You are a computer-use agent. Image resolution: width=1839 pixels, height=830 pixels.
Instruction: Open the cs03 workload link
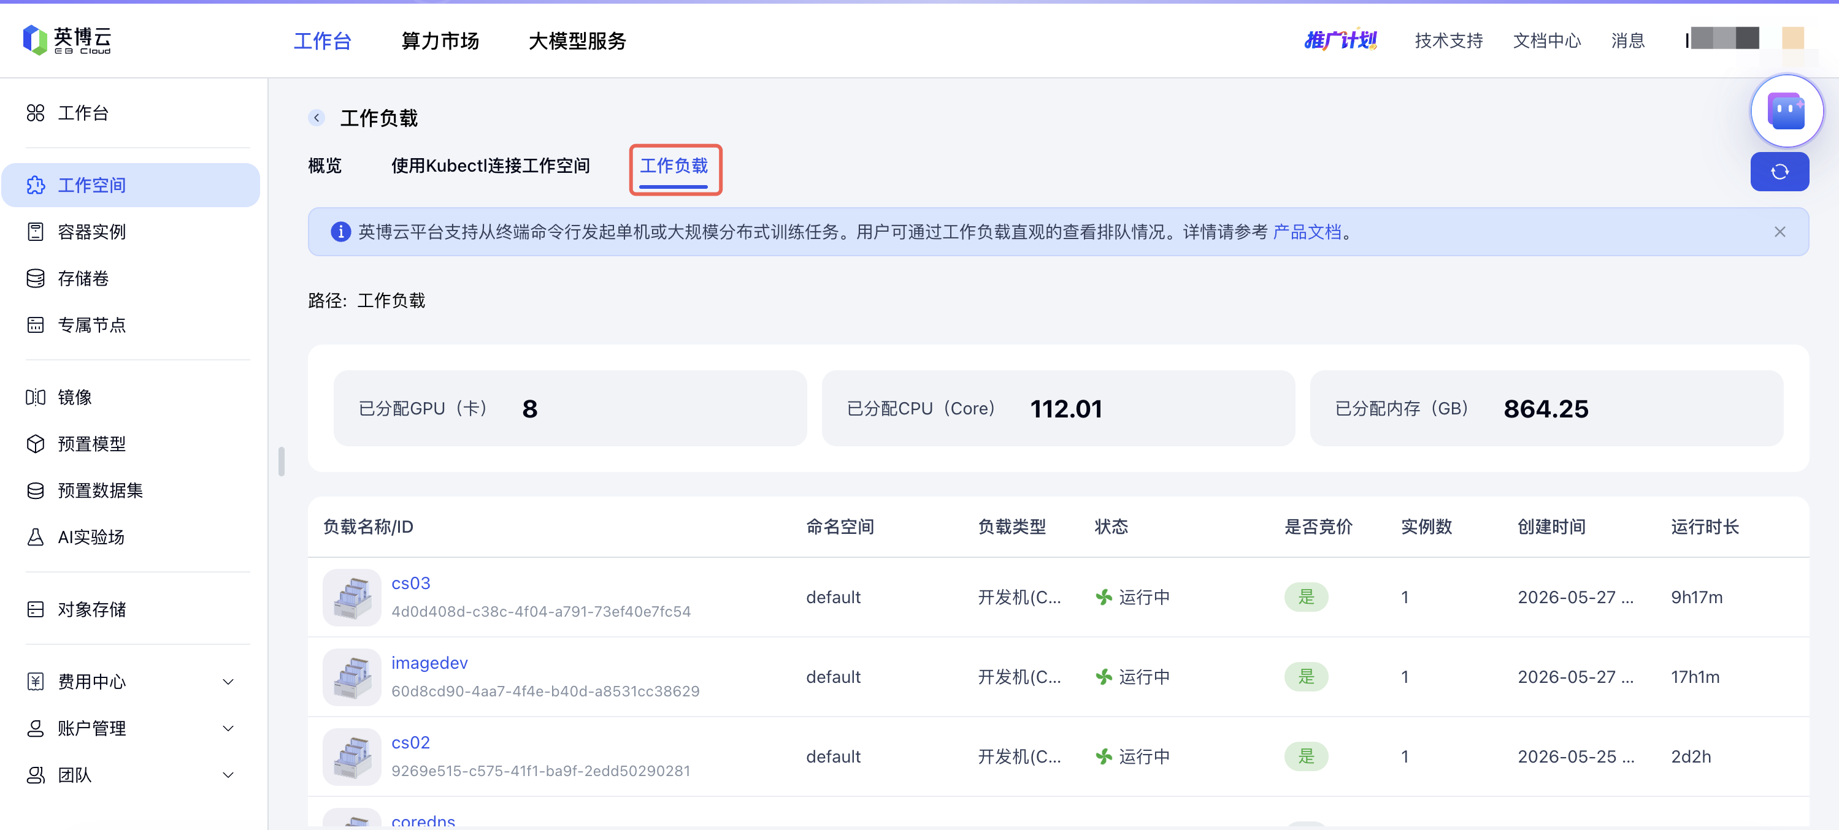[410, 583]
